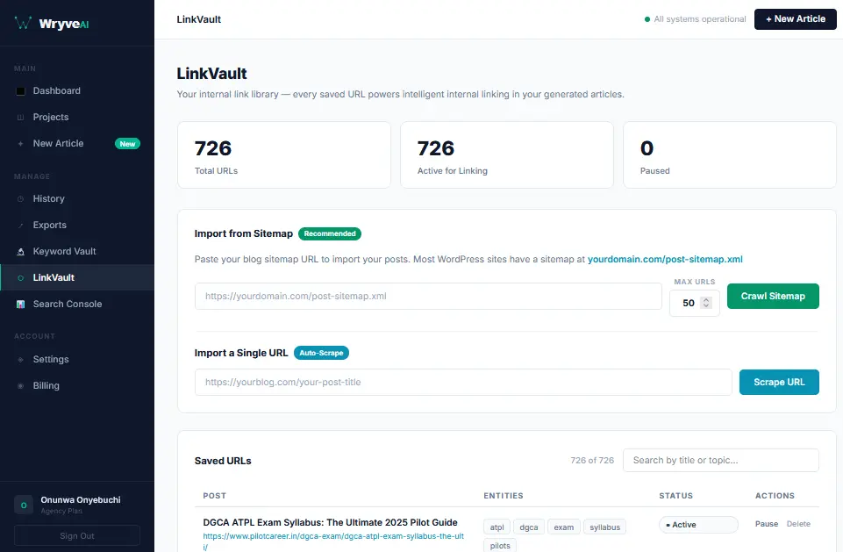Click the Agency Plan label
843x552 pixels.
pos(61,511)
